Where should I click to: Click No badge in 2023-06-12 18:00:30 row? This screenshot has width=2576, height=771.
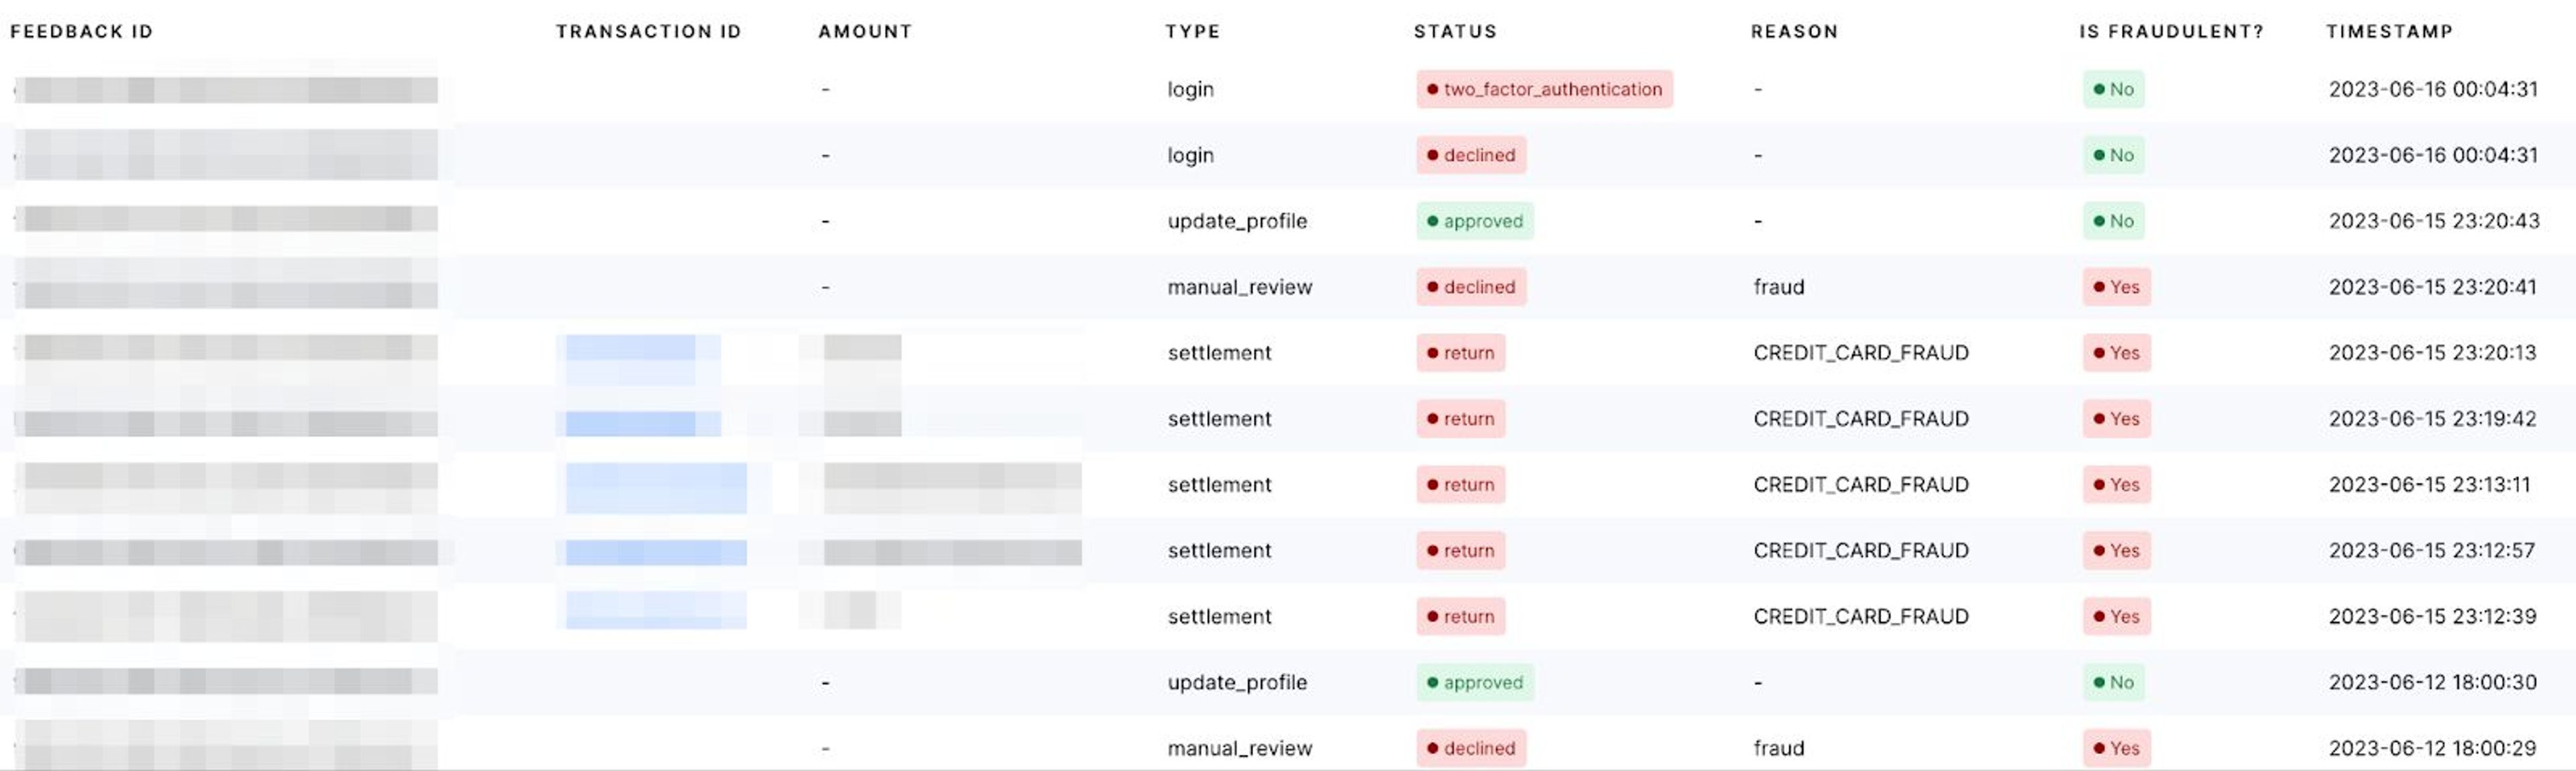[2113, 682]
